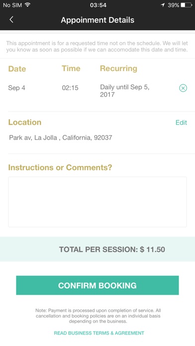The width and height of the screenshot is (195, 346).
Task: Focus the Instructions or Comments text box
Action: point(97,202)
